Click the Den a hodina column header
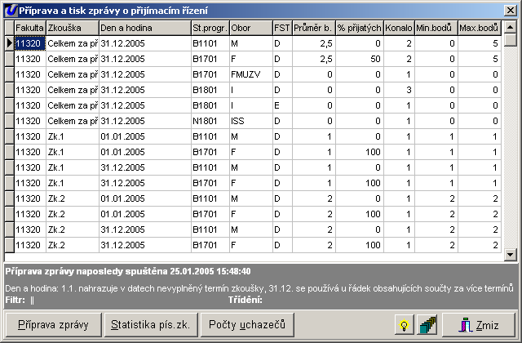 [x=144, y=29]
